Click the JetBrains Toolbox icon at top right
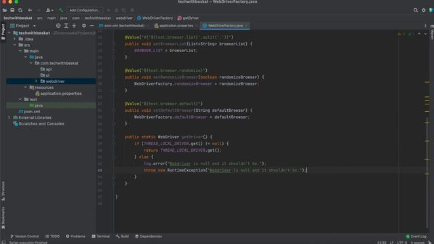The width and height of the screenshot is (434, 244). pyautogui.click(x=431, y=10)
